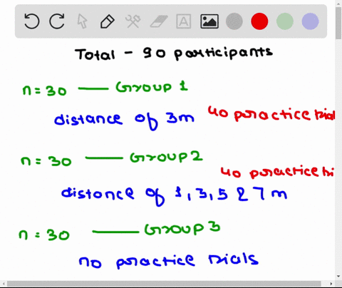Click the horizontal scrollbar right arrow
The width and height of the screenshot is (342, 288).
coord(331,284)
